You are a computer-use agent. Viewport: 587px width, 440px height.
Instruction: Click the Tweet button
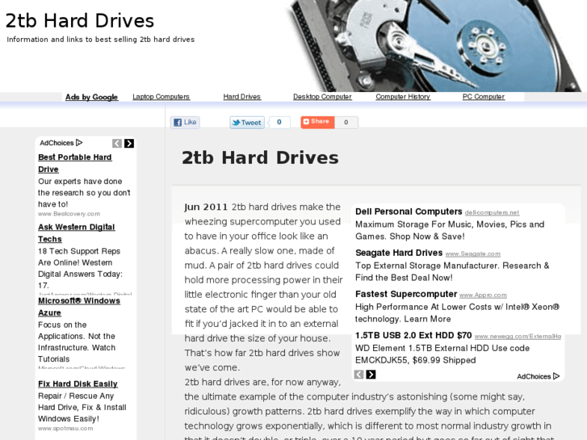click(x=247, y=123)
